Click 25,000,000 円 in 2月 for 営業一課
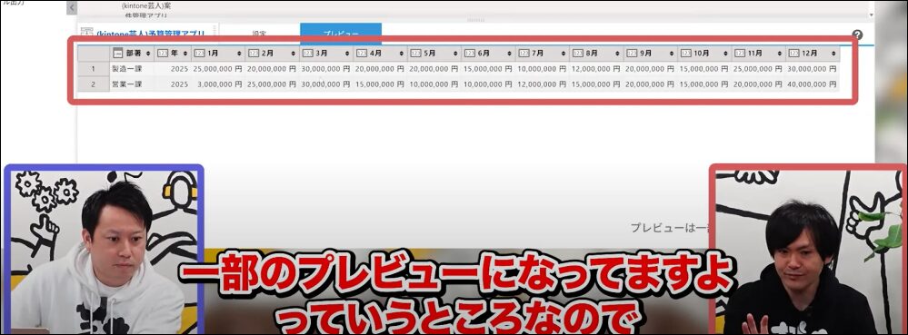Screen dimensions: 908x335 272,84
